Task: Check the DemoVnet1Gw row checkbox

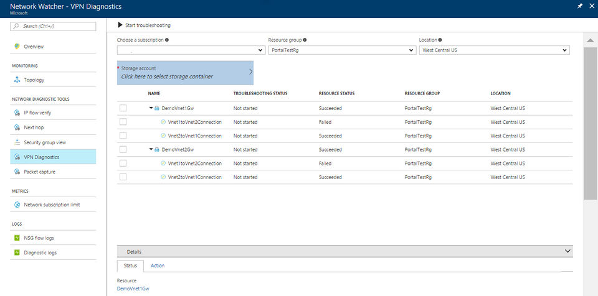Action: coord(123,108)
